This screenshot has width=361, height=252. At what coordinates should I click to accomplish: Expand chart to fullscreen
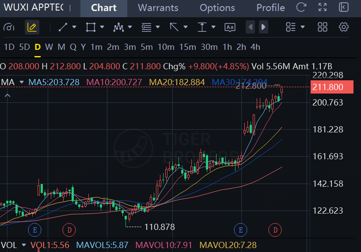(323, 7)
